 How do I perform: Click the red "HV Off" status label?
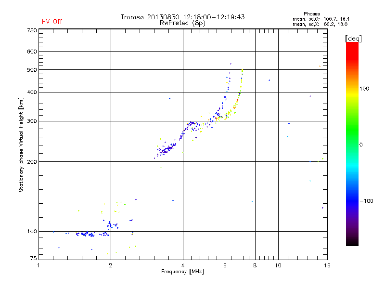point(52,22)
